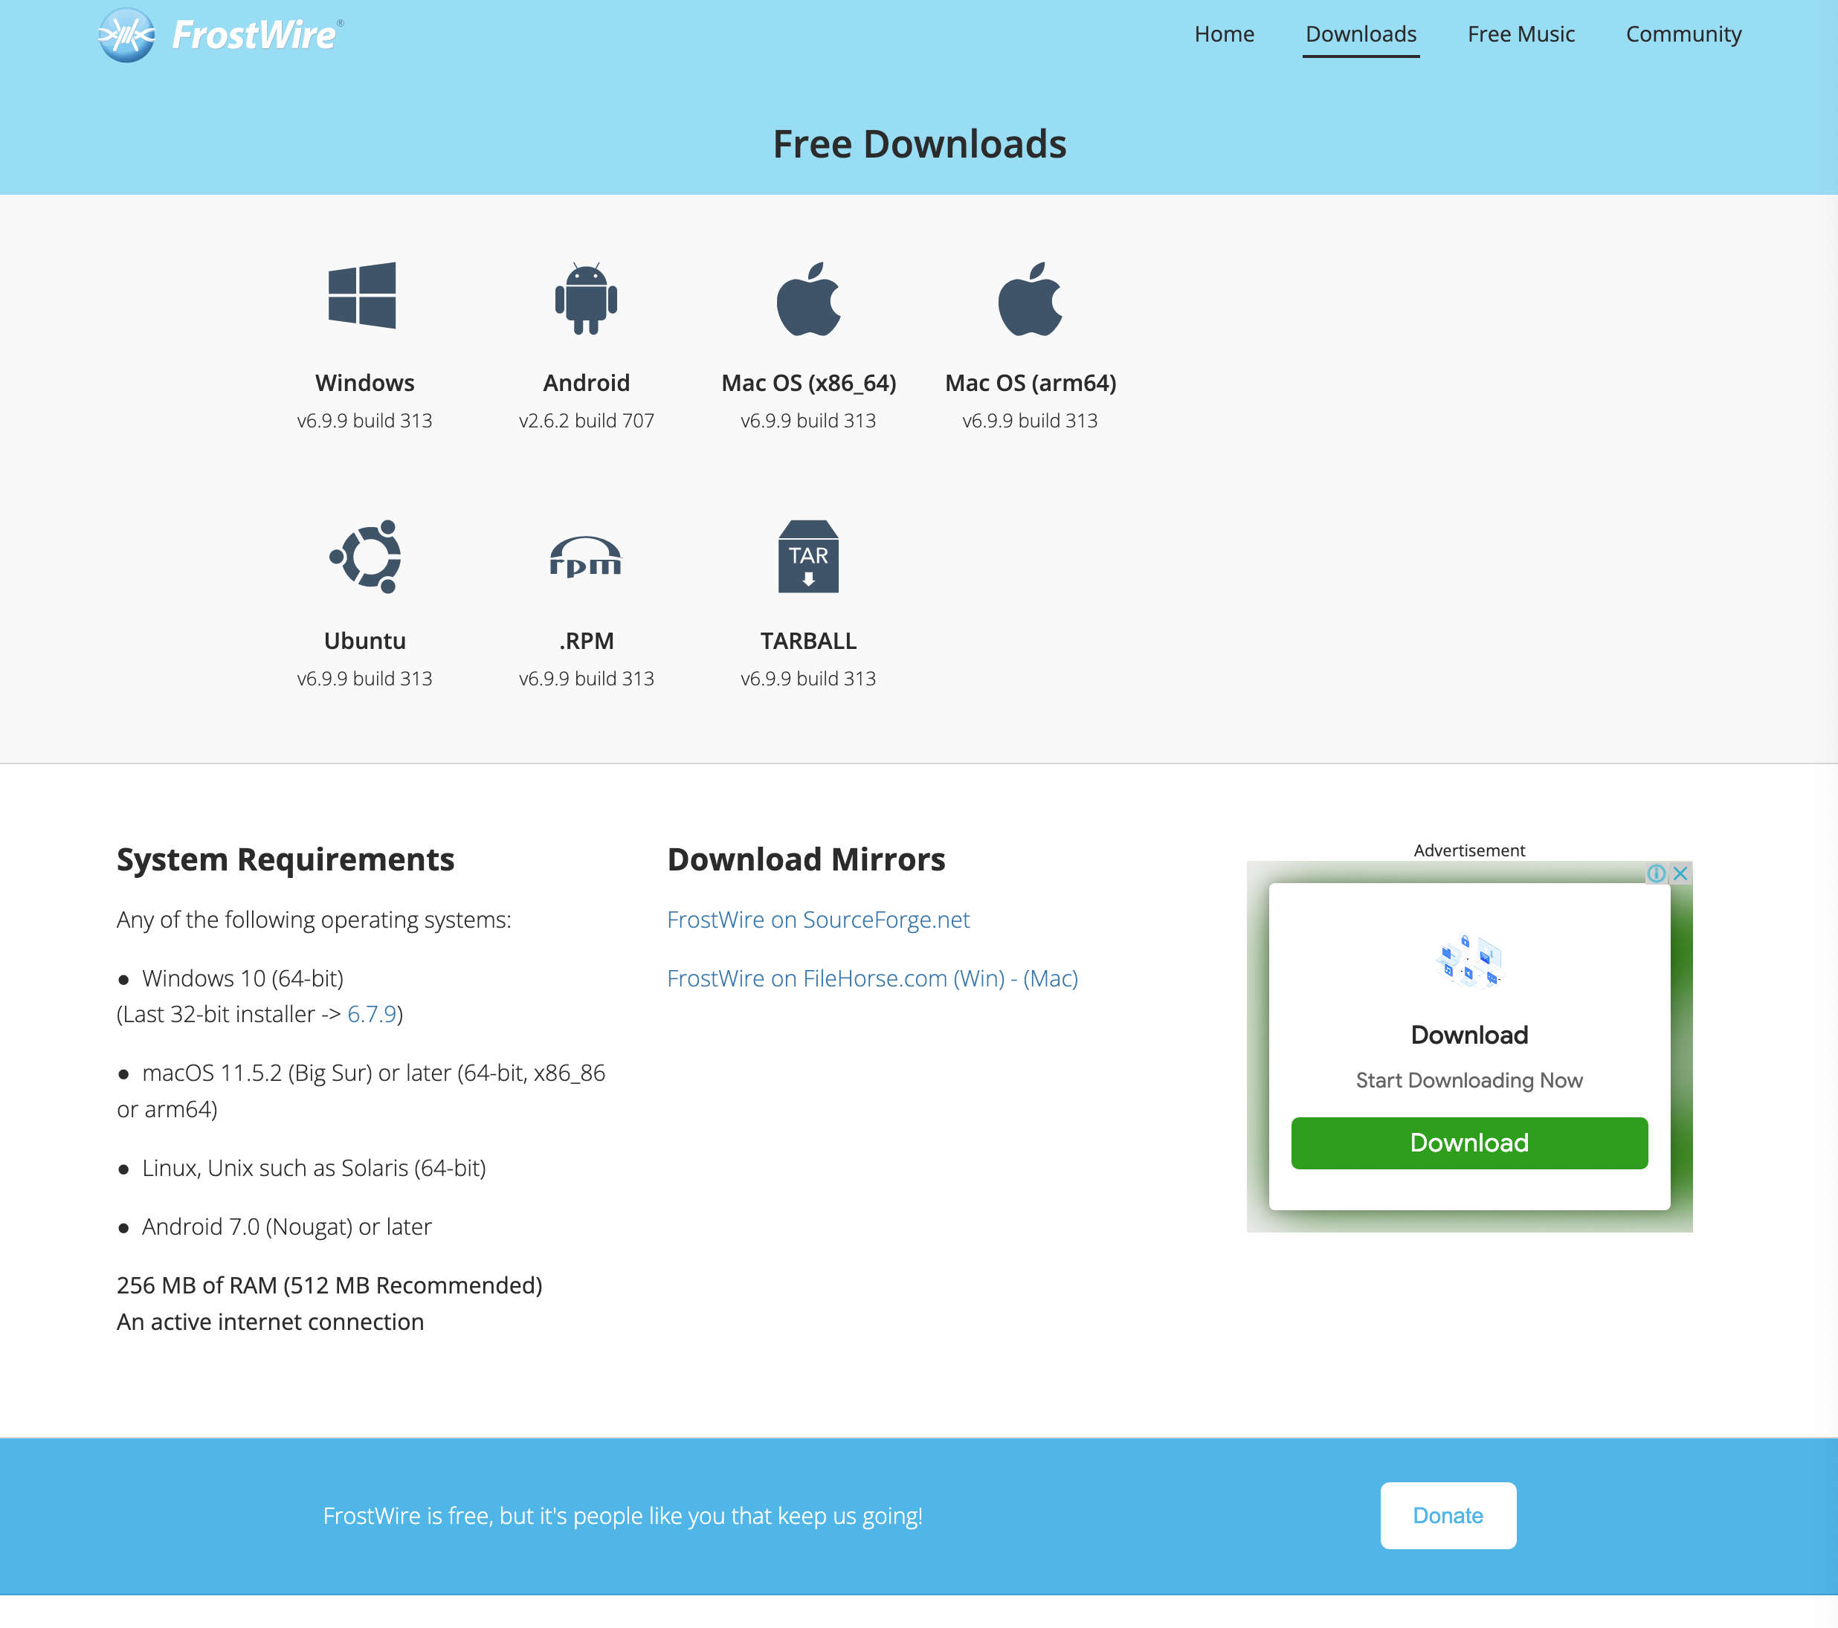Click the Android robot download icon
This screenshot has height=1628, width=1838.
pyautogui.click(x=587, y=298)
